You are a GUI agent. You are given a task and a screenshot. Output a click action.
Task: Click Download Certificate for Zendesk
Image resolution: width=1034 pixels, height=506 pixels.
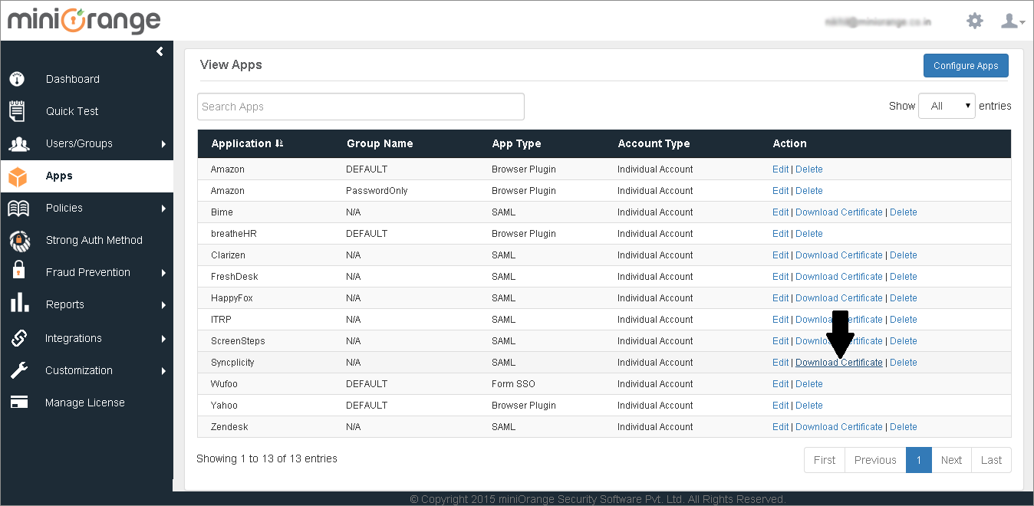tap(839, 427)
